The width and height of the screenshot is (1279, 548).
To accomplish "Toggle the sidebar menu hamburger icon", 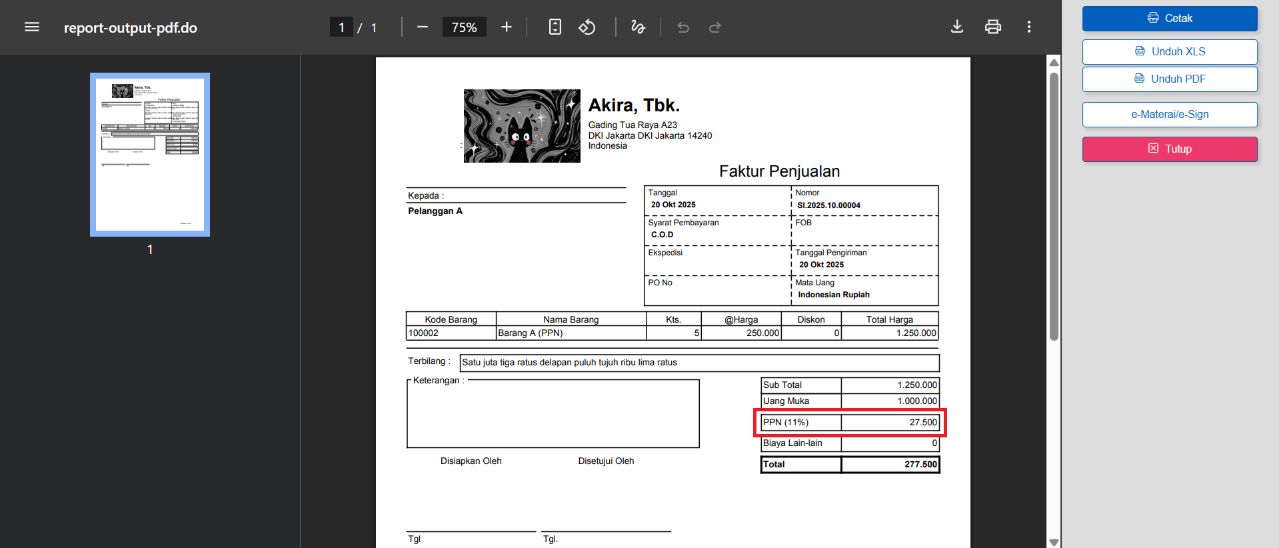I will pyautogui.click(x=32, y=27).
